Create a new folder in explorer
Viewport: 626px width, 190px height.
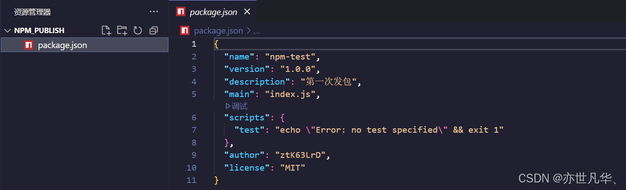(x=122, y=30)
